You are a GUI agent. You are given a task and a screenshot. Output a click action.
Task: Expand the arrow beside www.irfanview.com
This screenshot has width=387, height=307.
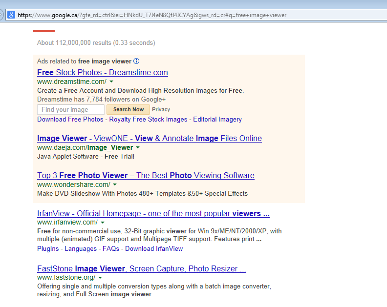click(103, 223)
